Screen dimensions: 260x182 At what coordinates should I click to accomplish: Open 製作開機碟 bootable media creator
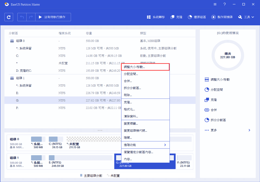coord(222,17)
